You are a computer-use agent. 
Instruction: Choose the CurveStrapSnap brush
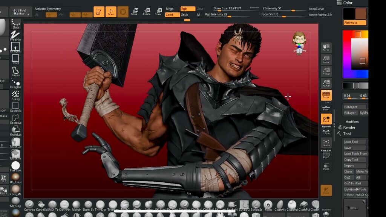pos(41,206)
